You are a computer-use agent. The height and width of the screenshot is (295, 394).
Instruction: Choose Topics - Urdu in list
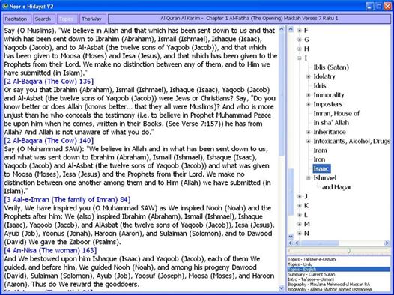click(x=339, y=264)
